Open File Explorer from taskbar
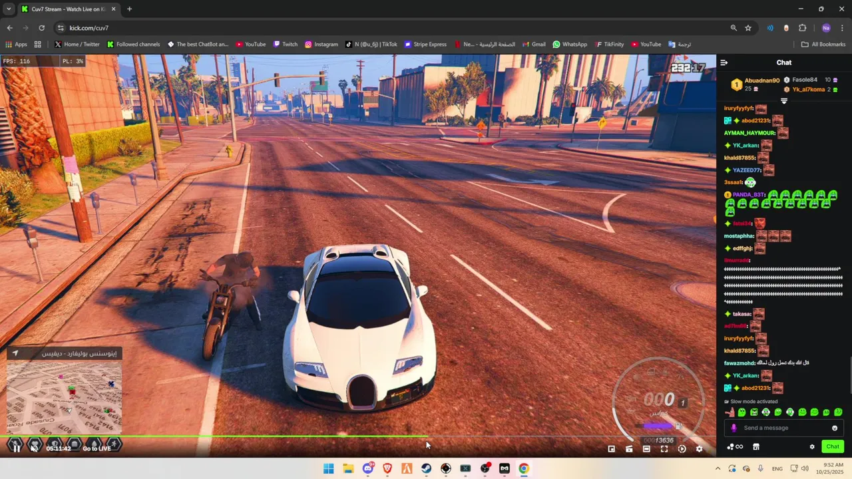852x479 pixels. (348, 468)
